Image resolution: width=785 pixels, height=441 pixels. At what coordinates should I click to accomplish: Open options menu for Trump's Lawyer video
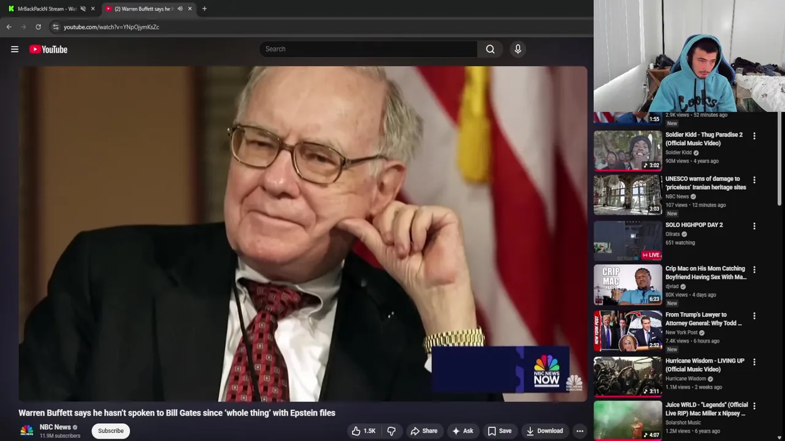[754, 315]
